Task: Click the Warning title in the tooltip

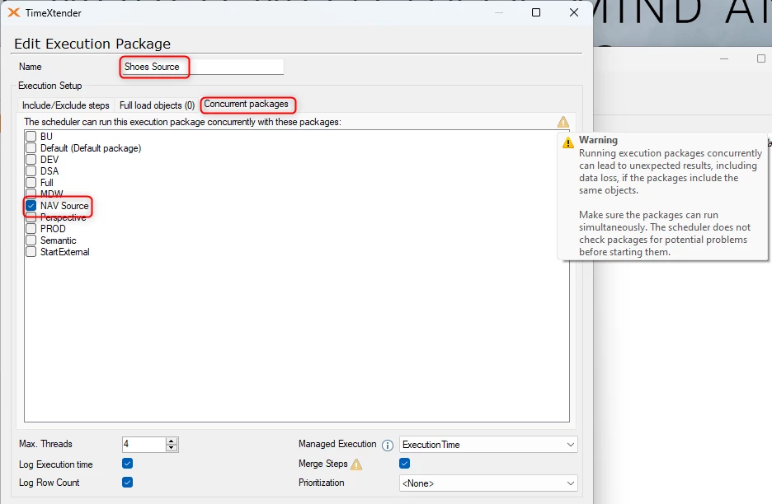Action: pos(598,140)
